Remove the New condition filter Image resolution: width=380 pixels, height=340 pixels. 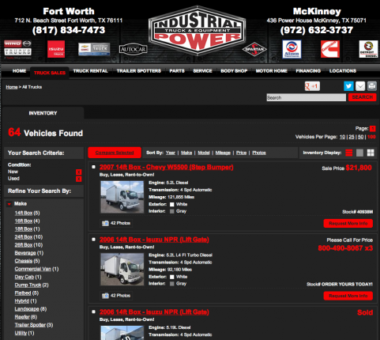(x=78, y=172)
